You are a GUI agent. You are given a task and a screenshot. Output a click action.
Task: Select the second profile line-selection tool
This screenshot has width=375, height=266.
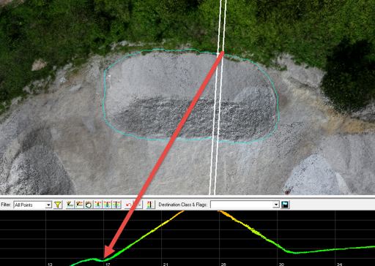pyautogui.click(x=79, y=205)
